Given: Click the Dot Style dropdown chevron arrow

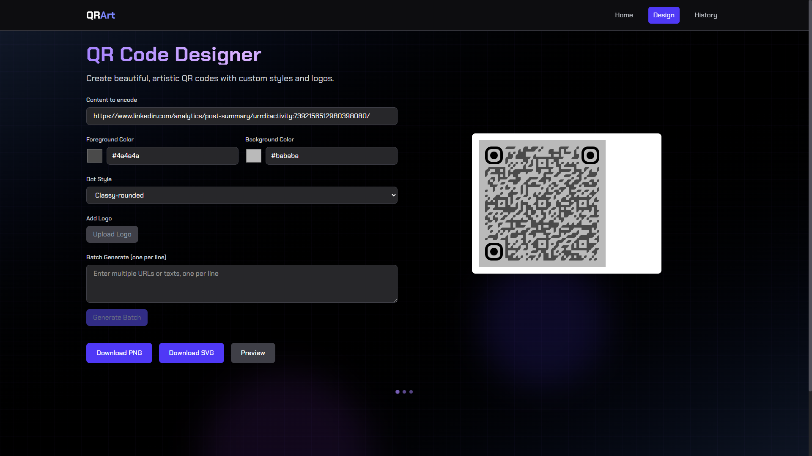Looking at the screenshot, I should click(x=393, y=195).
